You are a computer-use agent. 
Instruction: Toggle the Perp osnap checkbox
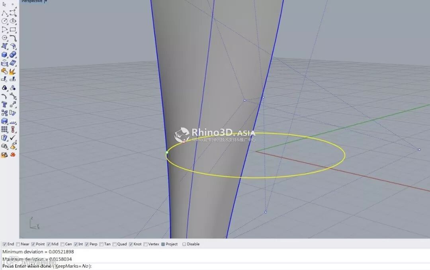tap(87, 244)
